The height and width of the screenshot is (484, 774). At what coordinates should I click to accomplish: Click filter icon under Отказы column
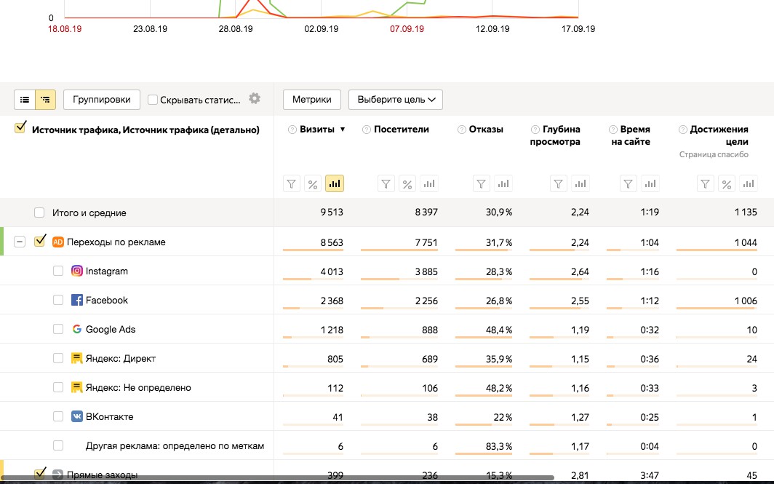click(x=482, y=184)
